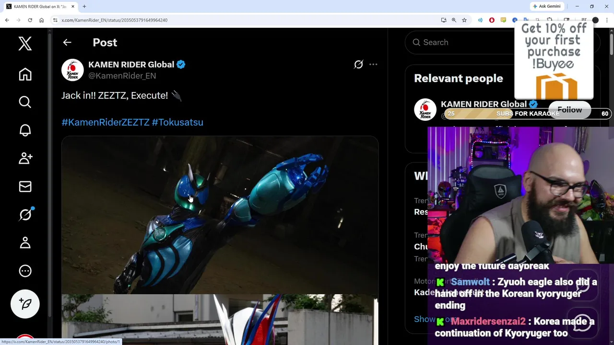Open Notifications bell icon
The width and height of the screenshot is (614, 345).
tap(25, 130)
